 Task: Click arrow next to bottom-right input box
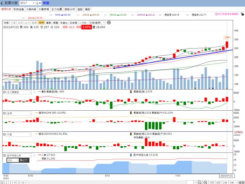coord(195,182)
